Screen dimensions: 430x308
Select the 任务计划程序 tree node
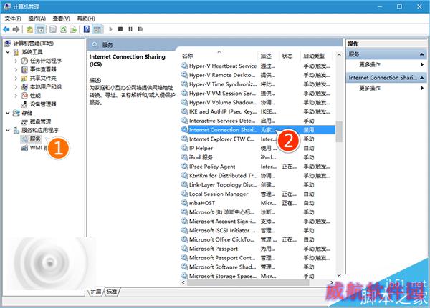point(46,61)
